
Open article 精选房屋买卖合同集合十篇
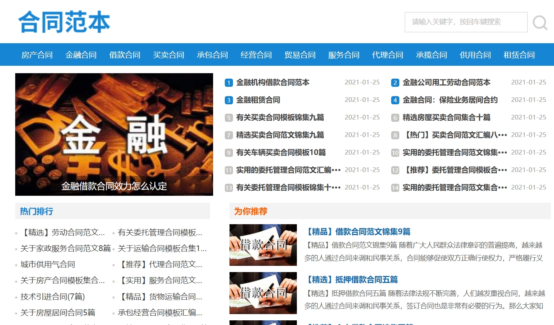tap(446, 118)
